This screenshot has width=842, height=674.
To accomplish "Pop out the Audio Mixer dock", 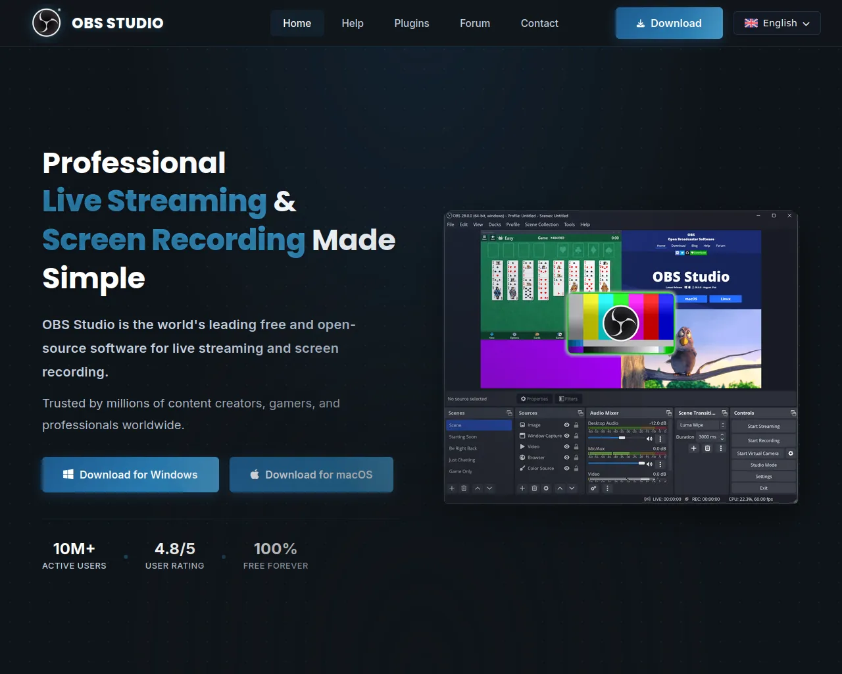I will click(669, 413).
